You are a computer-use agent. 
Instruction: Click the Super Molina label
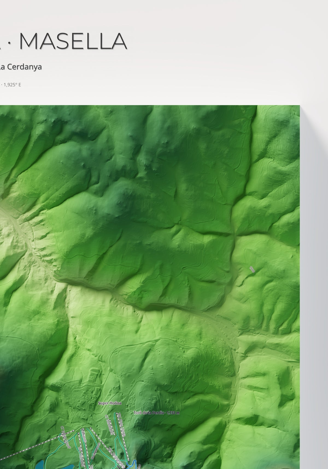[110, 403]
